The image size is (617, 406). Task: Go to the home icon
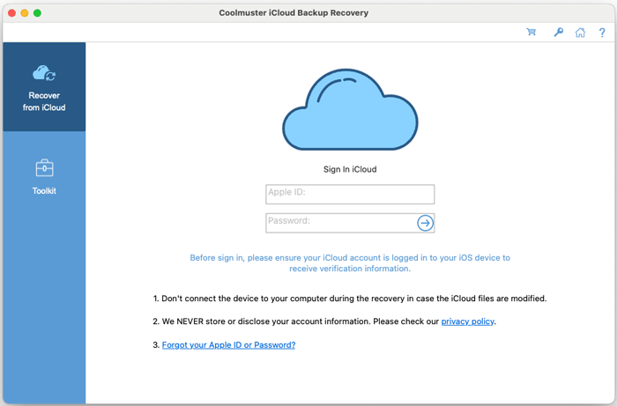[x=580, y=32]
